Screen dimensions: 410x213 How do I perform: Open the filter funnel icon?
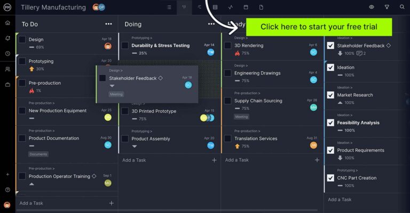click(387, 7)
